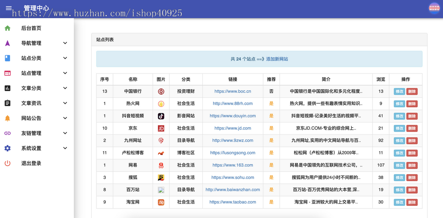Screen dimensions: 443x218
Task: Click the 浏览 column header
Action: [x=381, y=79]
